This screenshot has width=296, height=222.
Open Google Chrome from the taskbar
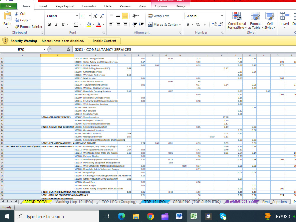(150, 216)
